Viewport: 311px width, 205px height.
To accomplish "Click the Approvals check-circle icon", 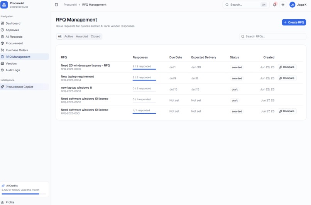I will 2,30.
